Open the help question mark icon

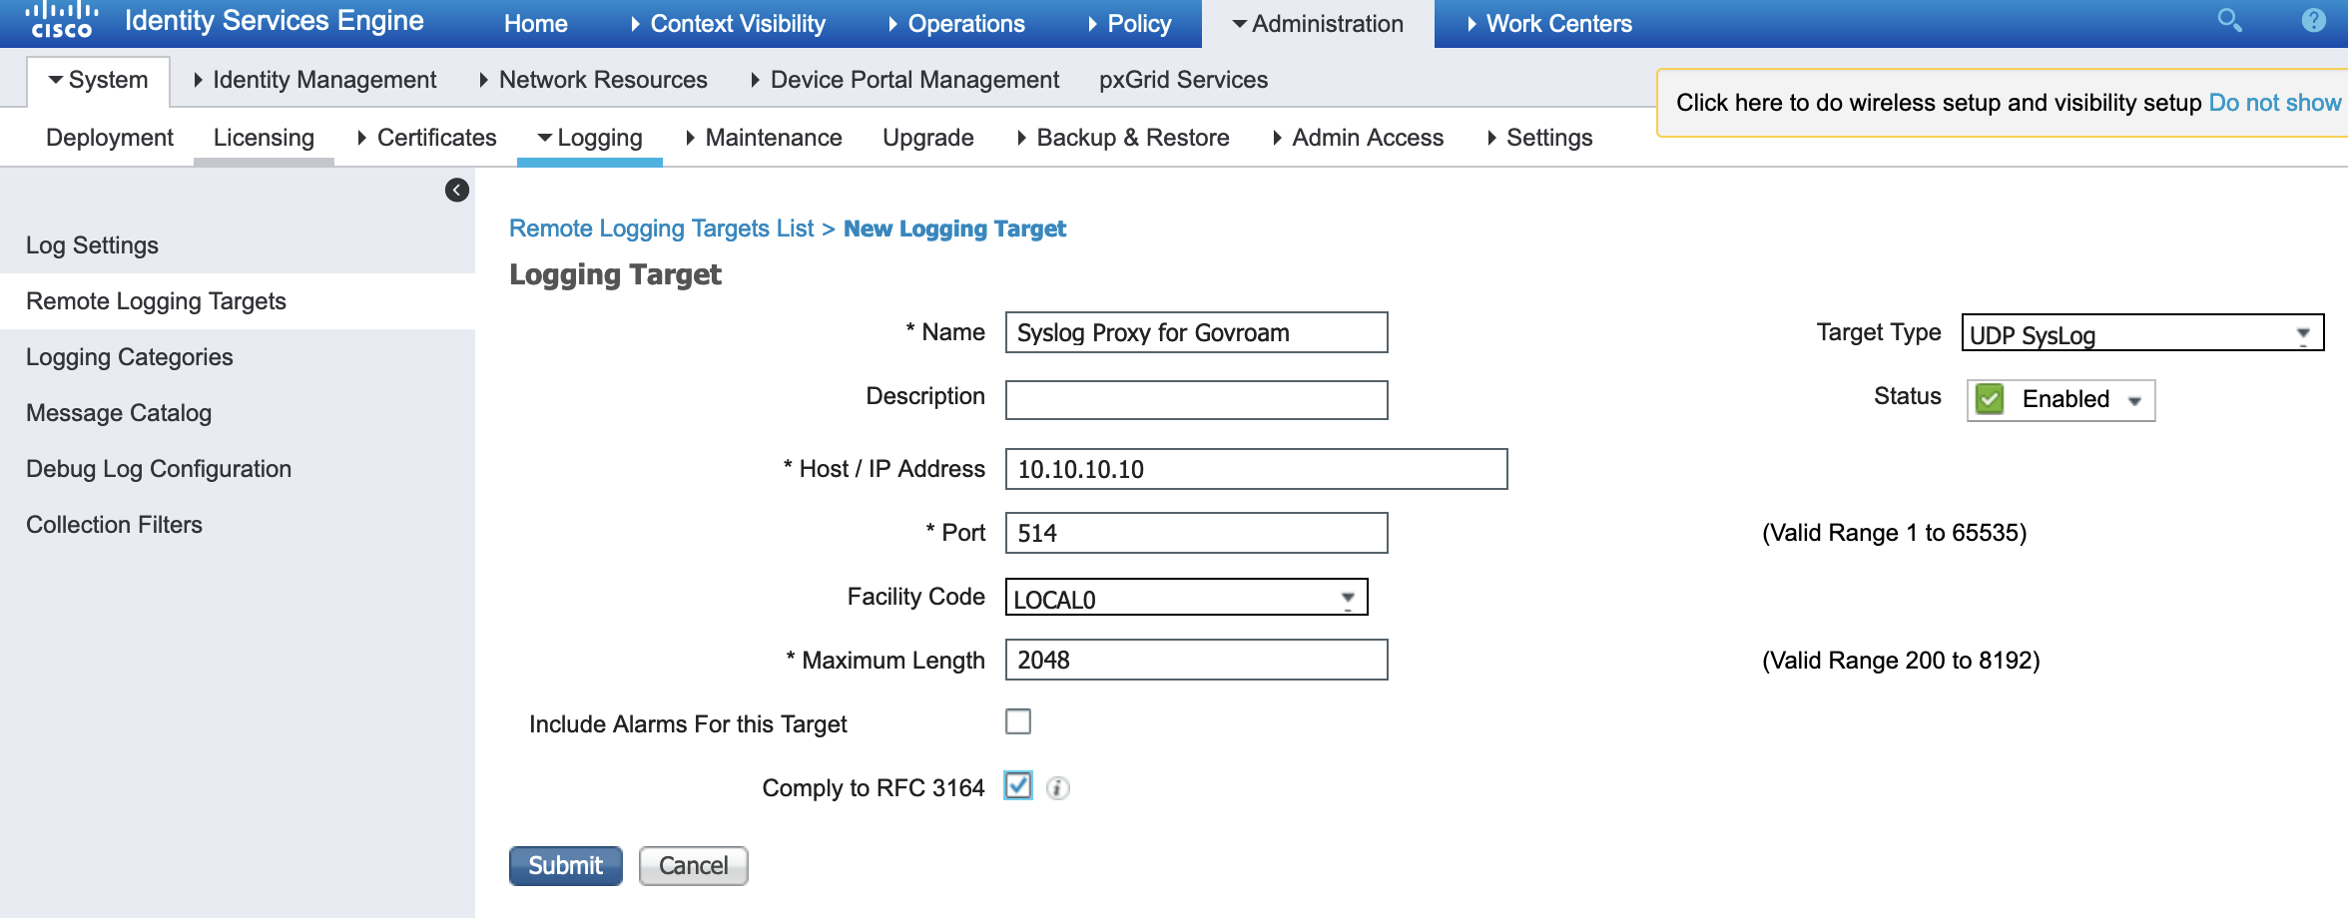[2313, 21]
